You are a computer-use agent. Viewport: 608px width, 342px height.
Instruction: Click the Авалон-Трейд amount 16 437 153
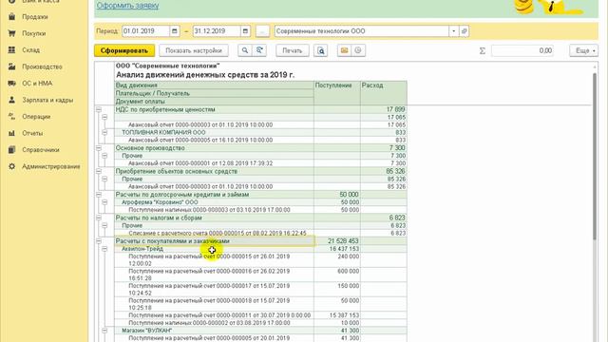pyautogui.click(x=344, y=249)
